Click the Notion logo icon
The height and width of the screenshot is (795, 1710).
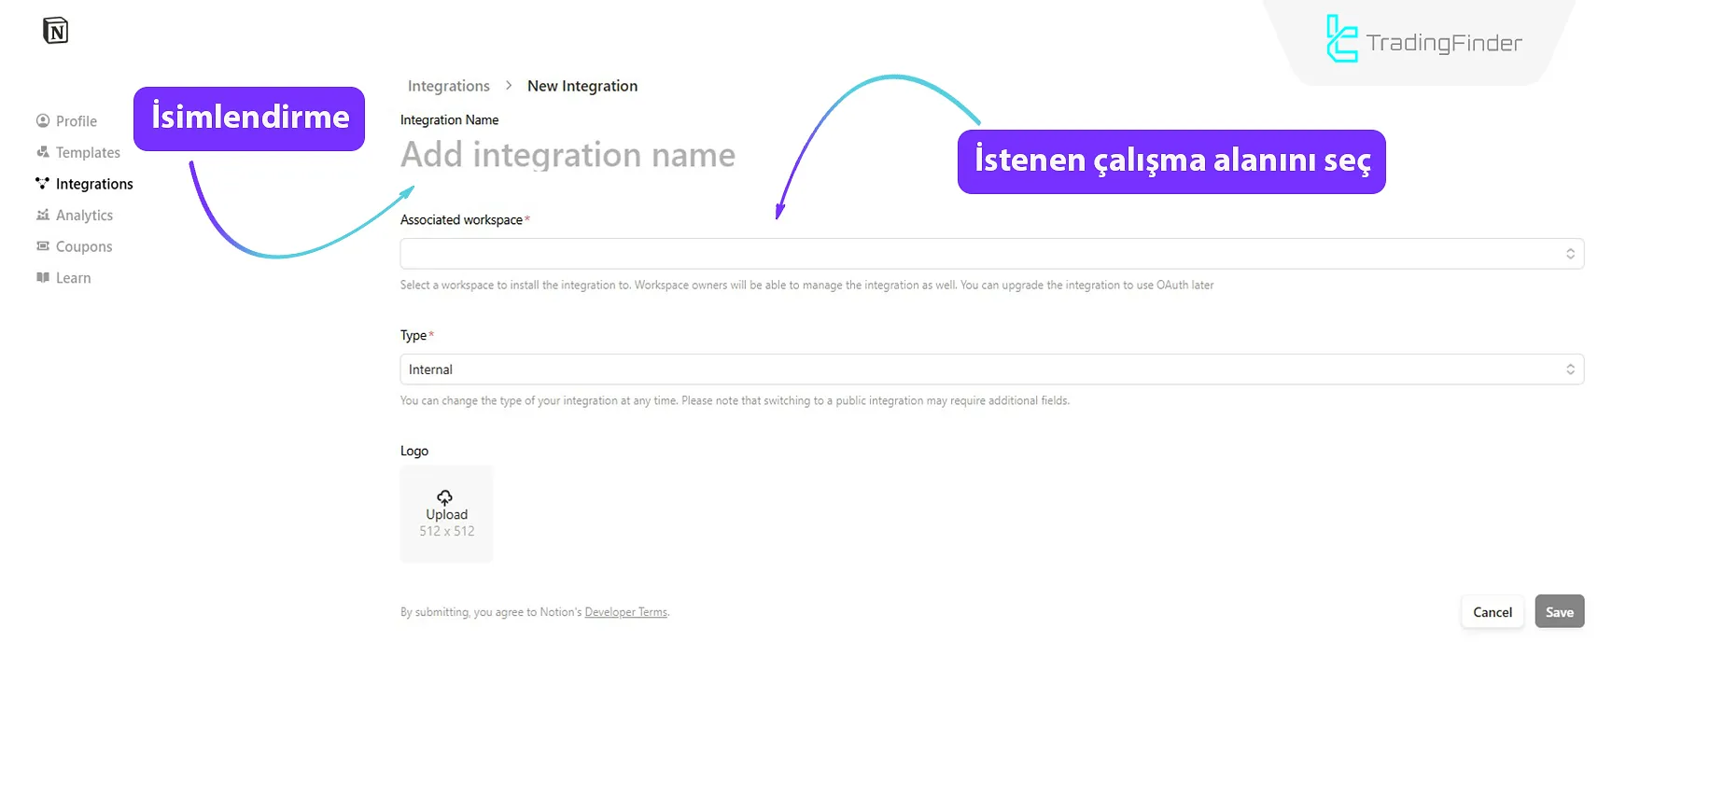56,31
